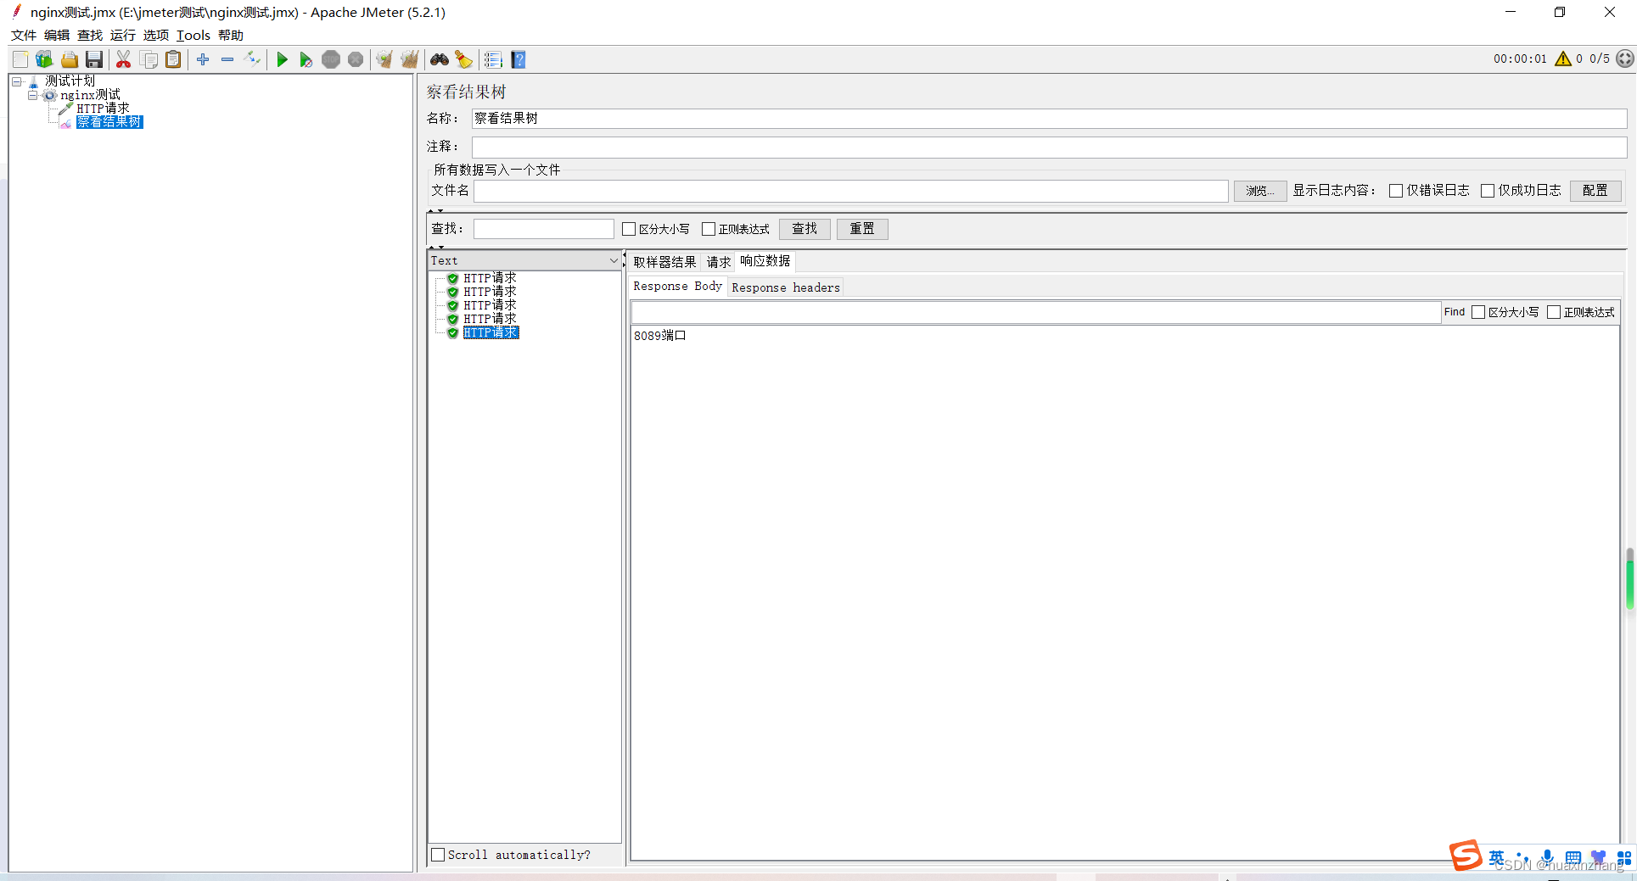
Task: Select the highlighted last HTTP请求 result
Action: point(491,332)
